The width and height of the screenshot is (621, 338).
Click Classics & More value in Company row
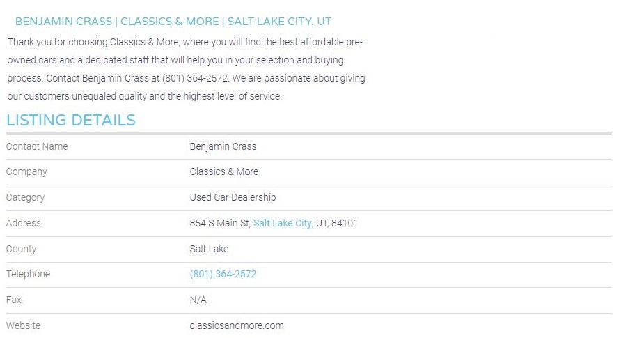(x=223, y=172)
